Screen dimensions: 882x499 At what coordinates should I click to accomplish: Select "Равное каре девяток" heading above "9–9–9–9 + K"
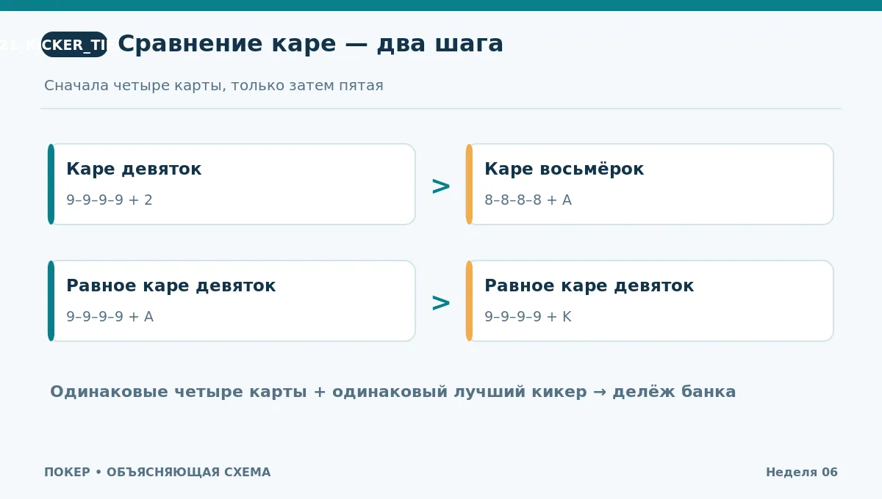(589, 286)
